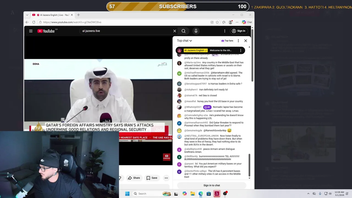Open Edge settings and more menu
The width and height of the screenshot is (352, 198).
(x=237, y=22)
